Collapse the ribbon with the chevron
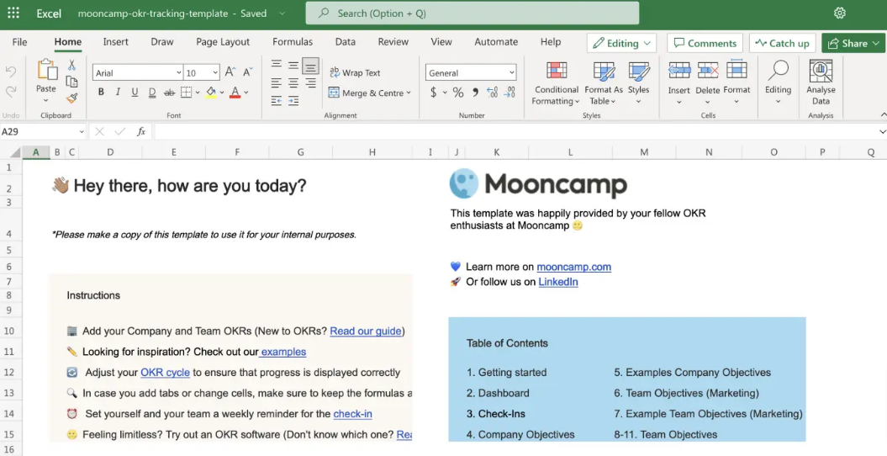The width and height of the screenshot is (887, 456). click(x=883, y=115)
